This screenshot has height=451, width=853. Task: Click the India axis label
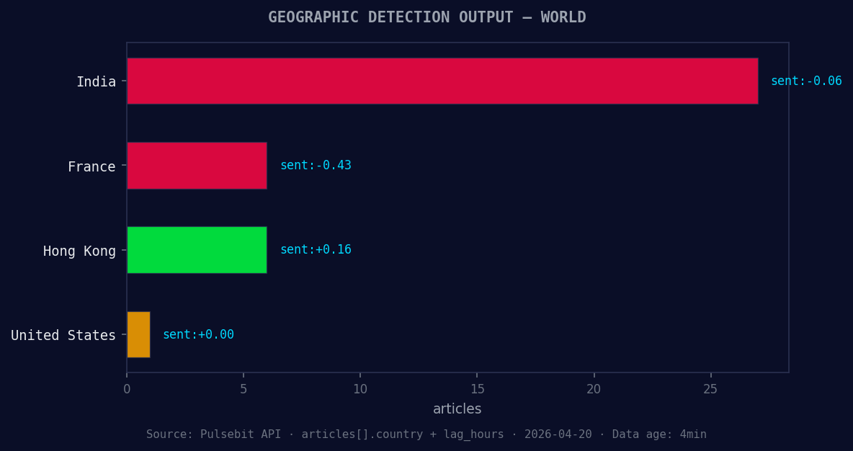point(97,81)
